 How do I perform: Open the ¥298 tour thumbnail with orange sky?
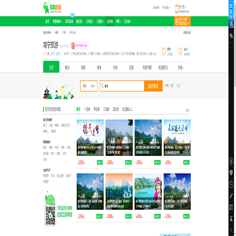coord(119,191)
